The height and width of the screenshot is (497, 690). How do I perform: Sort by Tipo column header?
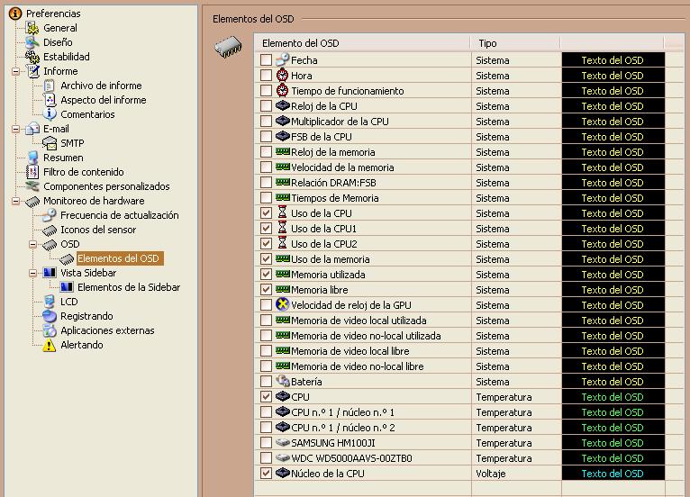tap(516, 43)
